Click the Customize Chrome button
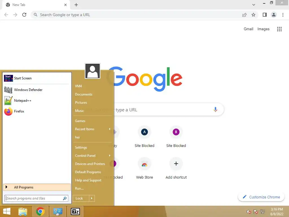The width and height of the screenshot is (289, 217). point(261,197)
